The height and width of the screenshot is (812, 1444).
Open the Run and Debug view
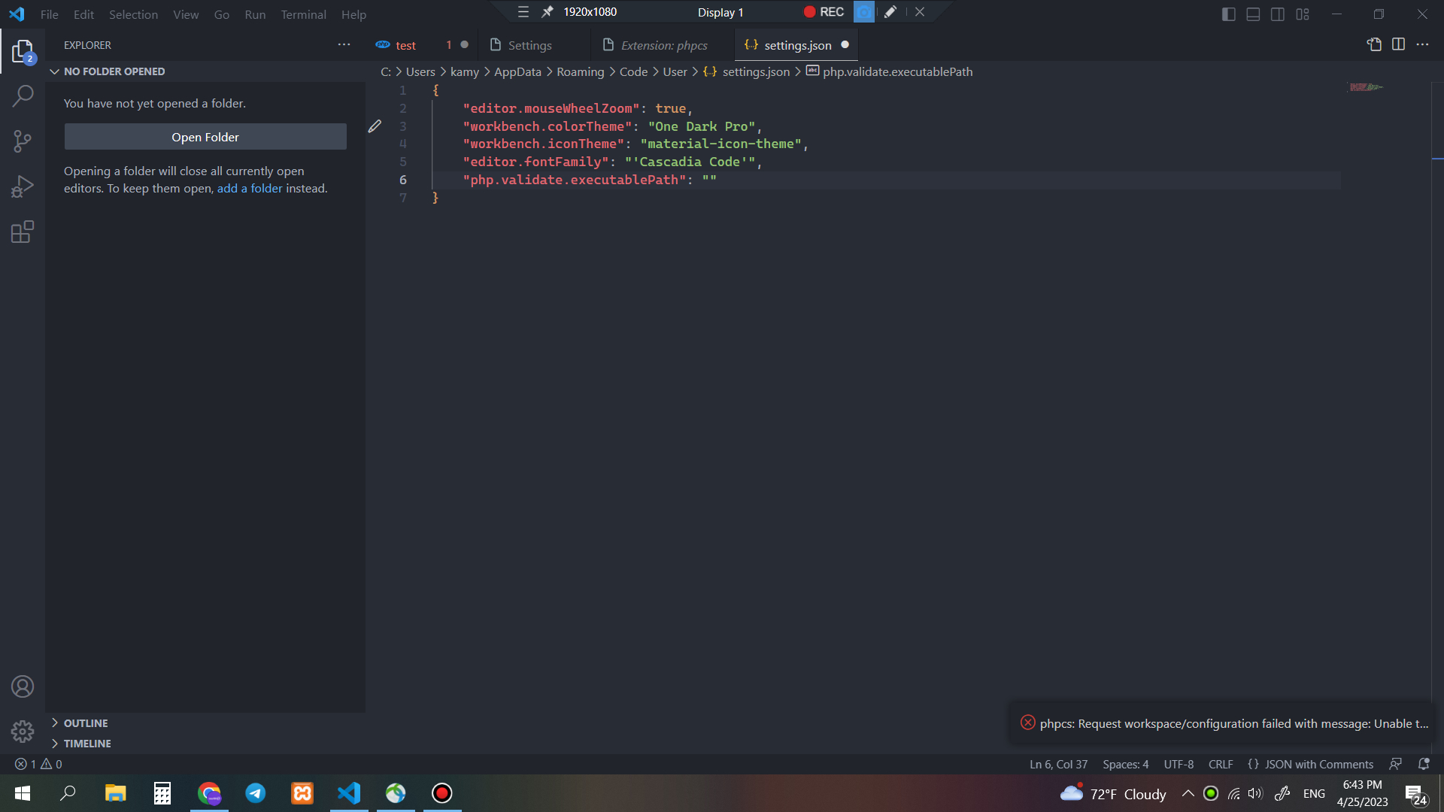23,186
